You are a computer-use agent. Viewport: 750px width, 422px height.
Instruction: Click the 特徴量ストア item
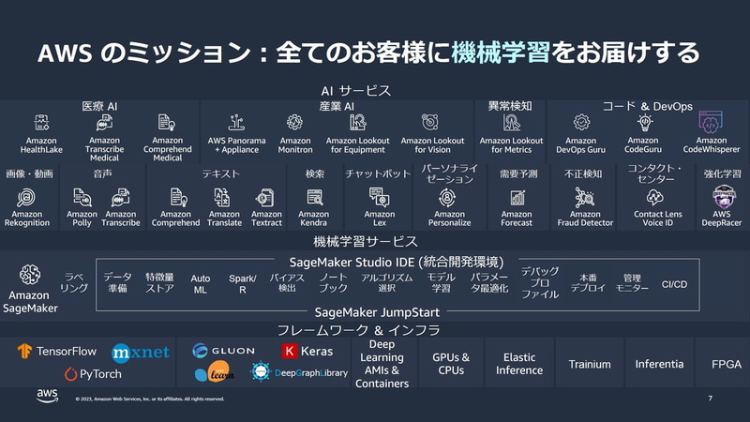(x=159, y=282)
